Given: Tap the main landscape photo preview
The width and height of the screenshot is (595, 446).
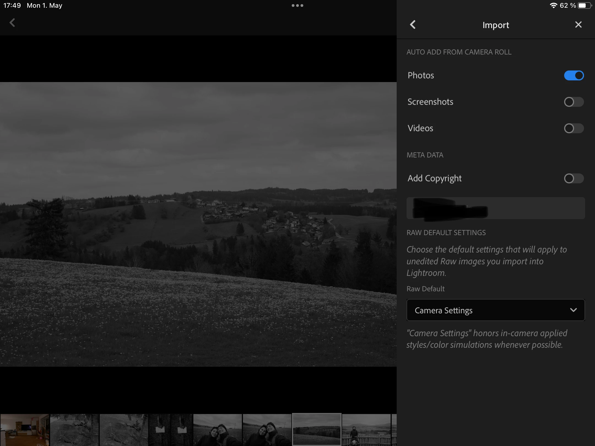Looking at the screenshot, I should [x=198, y=224].
